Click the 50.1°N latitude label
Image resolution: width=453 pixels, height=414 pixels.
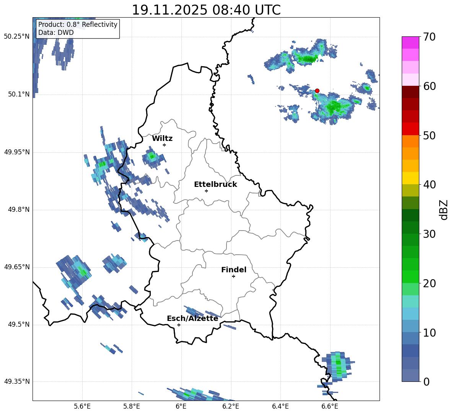19,94
